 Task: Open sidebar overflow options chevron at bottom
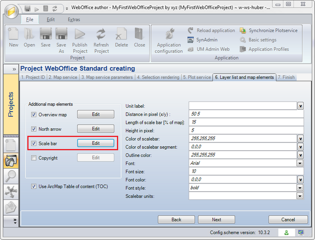click(x=15, y=221)
